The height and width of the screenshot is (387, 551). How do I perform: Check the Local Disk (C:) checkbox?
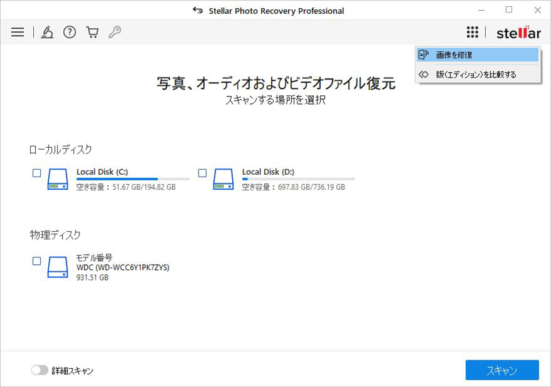click(x=36, y=173)
